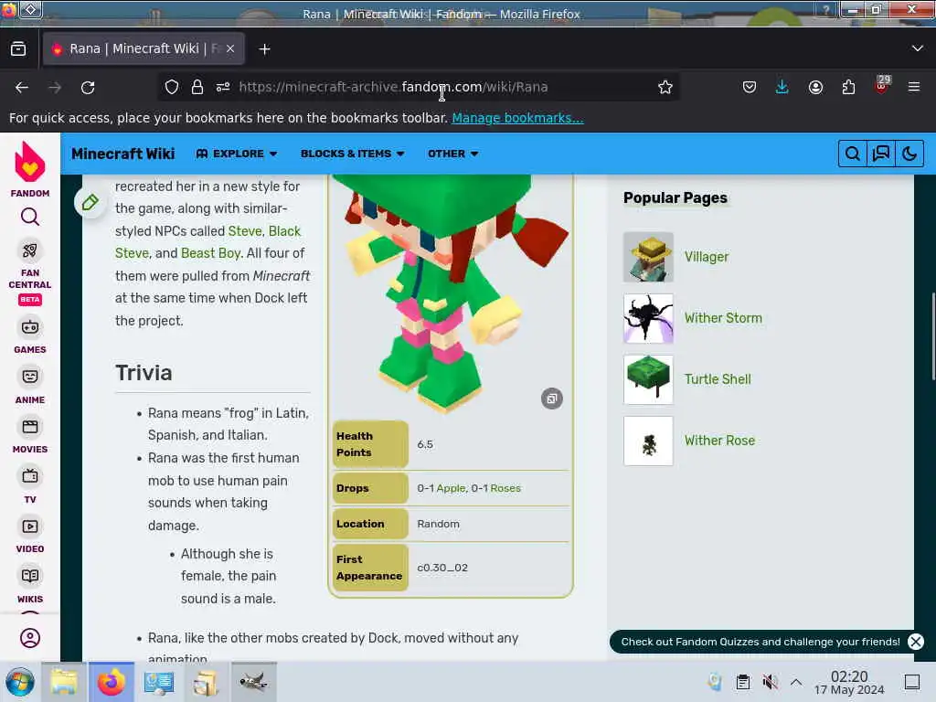
Task: Open Firefox View button
Action: (18, 49)
